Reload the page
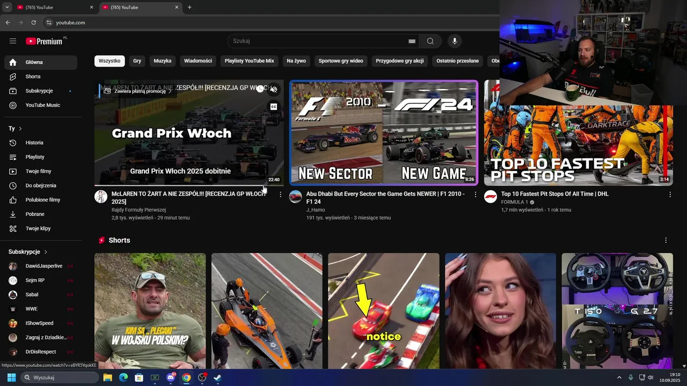Screen dimensions: 687x386 33,23
